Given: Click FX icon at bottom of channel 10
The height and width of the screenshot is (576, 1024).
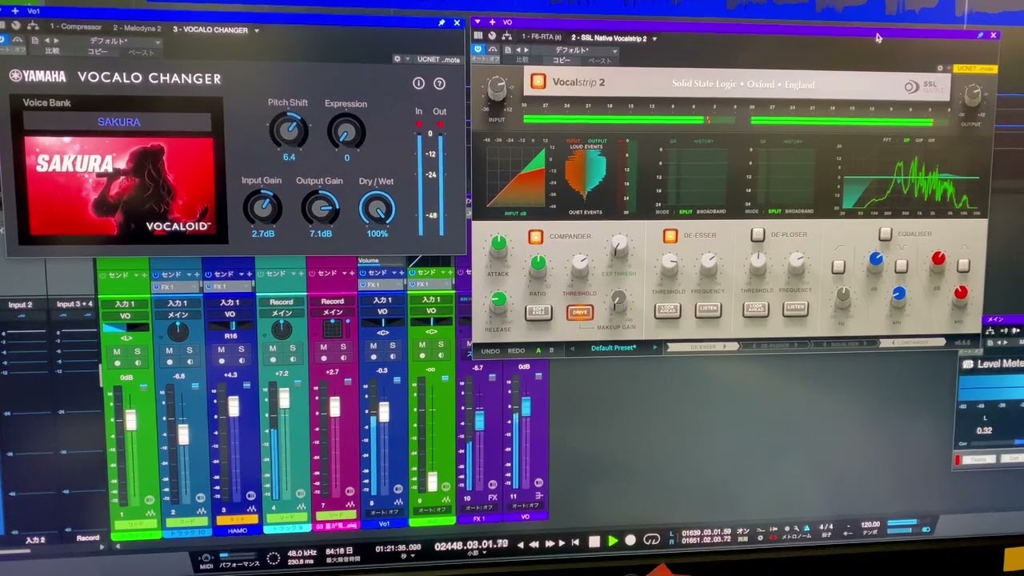Looking at the screenshot, I should coord(493,498).
